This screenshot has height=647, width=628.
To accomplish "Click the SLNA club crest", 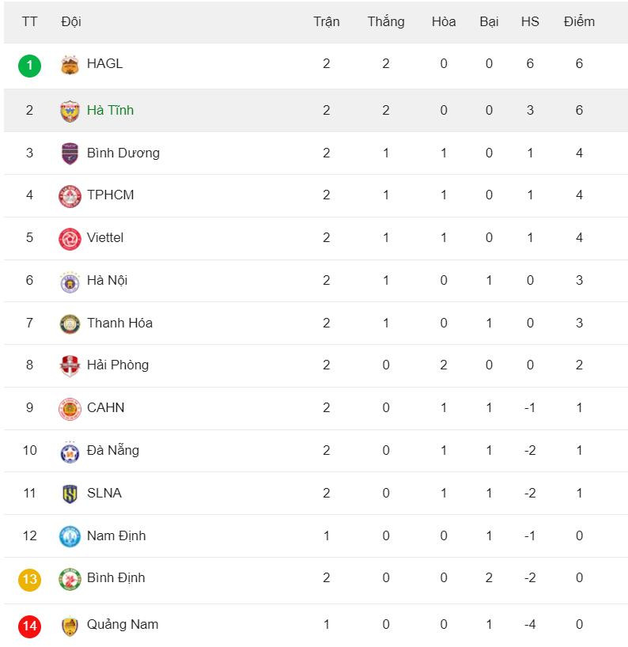I will click(70, 494).
